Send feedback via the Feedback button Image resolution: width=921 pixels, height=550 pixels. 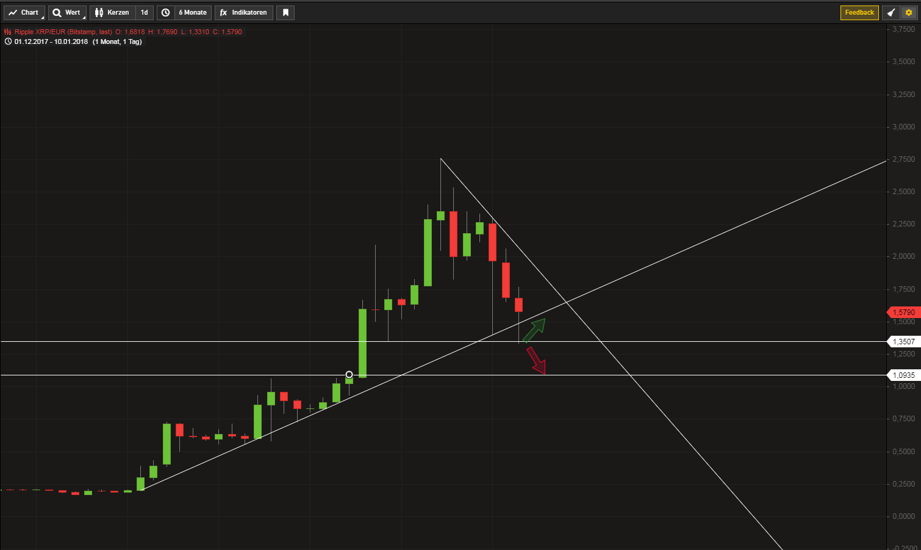859,12
